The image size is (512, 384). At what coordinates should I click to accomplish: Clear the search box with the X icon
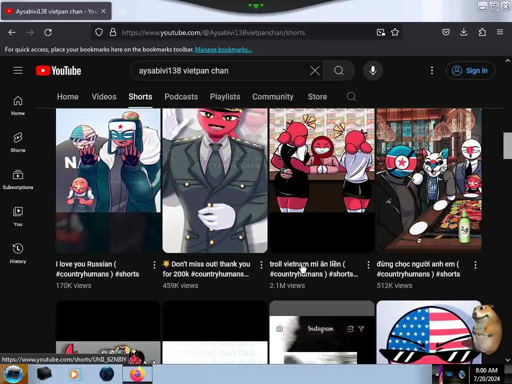tap(315, 70)
